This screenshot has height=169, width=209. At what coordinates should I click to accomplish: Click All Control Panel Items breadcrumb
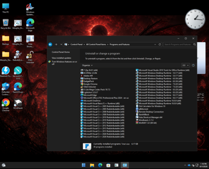pos(96,45)
